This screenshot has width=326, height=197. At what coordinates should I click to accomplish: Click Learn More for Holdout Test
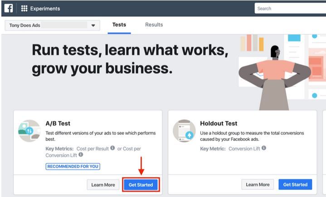pyautogui.click(x=258, y=184)
